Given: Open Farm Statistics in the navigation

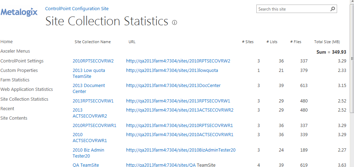Looking at the screenshot, I should 15,80.
